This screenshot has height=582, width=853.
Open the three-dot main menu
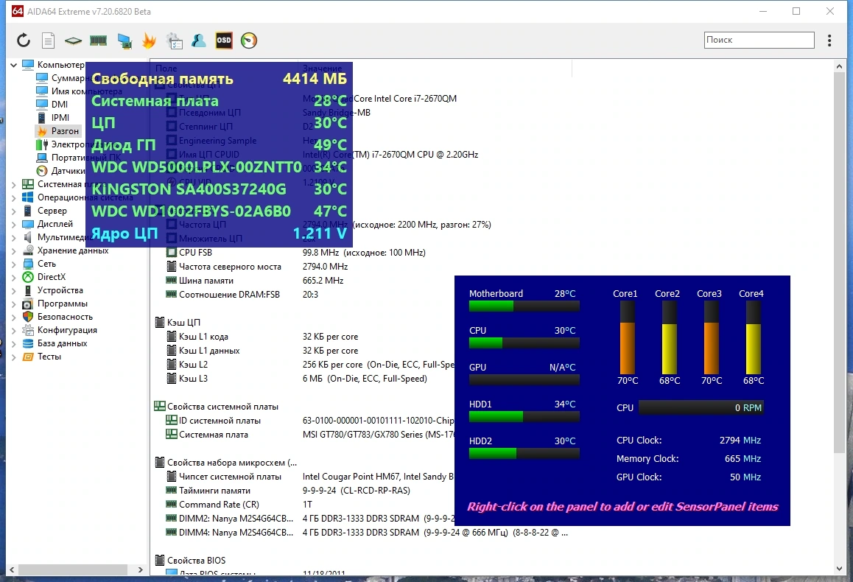[829, 41]
